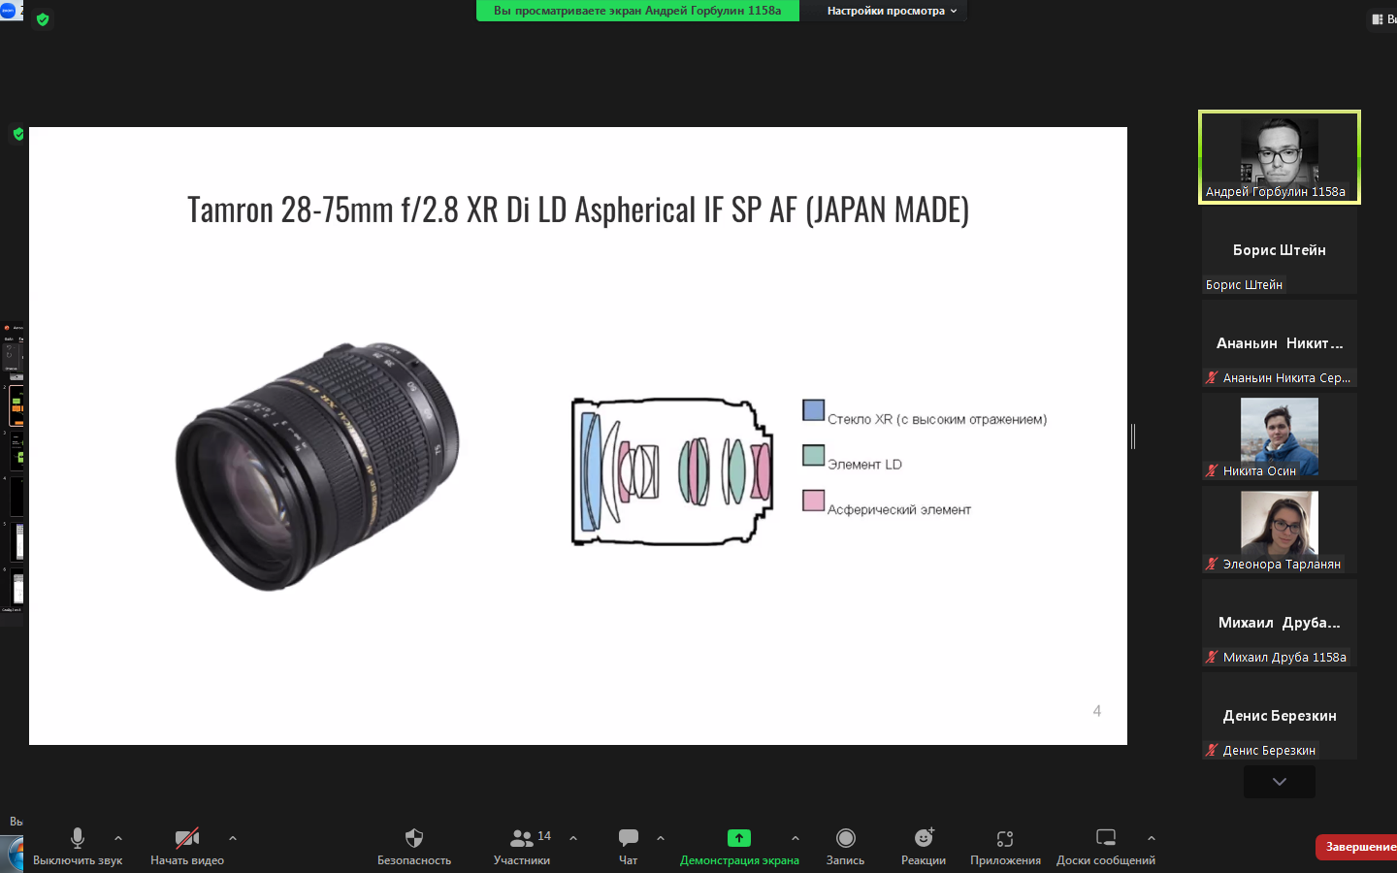1397x873 pixels.
Task: Click the panel divider handle beside participant strip
Action: [x=1133, y=436]
